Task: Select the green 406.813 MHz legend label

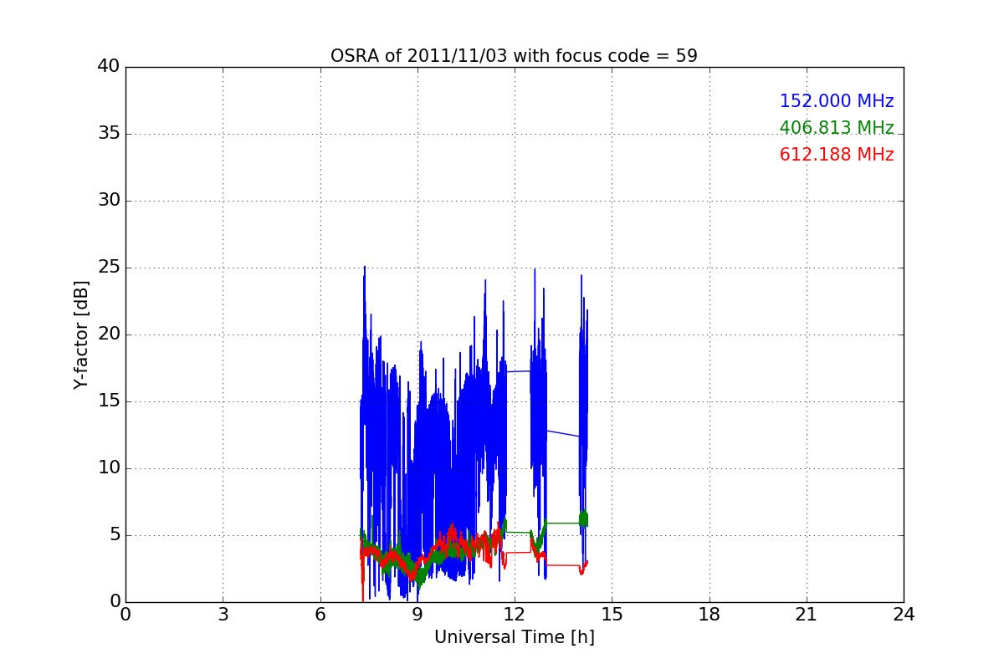Action: pyautogui.click(x=837, y=128)
